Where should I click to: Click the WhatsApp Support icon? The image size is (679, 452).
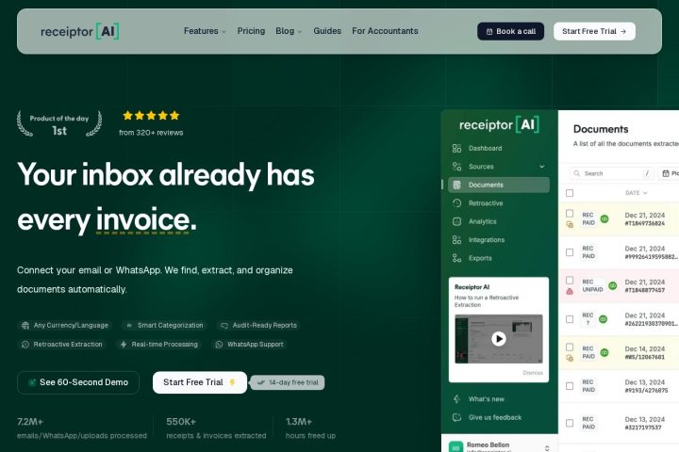(x=219, y=345)
